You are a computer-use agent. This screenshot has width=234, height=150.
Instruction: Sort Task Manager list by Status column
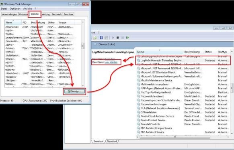tap(52, 22)
